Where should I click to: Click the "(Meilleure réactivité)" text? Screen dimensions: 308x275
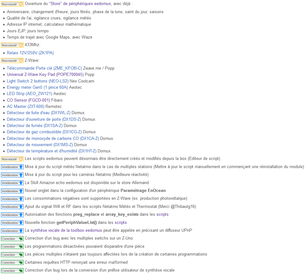click(x=130, y=174)
